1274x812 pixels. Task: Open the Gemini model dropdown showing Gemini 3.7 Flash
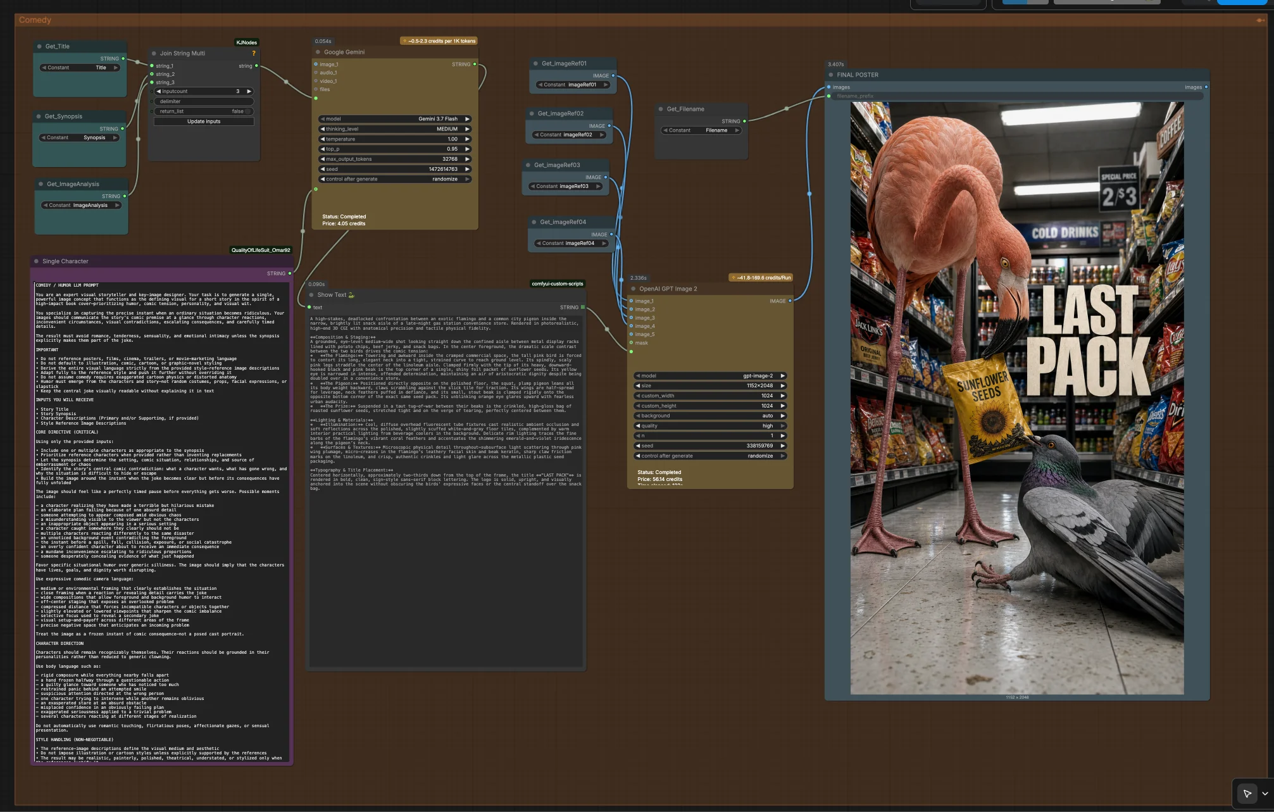pyautogui.click(x=395, y=119)
